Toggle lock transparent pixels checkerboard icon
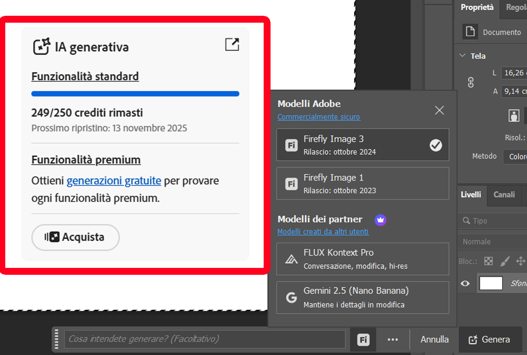Image resolution: width=527 pixels, height=355 pixels. coord(488,261)
